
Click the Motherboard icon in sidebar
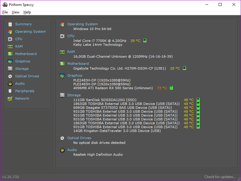point(10,54)
